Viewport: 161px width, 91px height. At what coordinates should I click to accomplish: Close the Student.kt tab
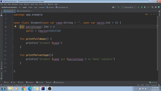tap(15, 11)
